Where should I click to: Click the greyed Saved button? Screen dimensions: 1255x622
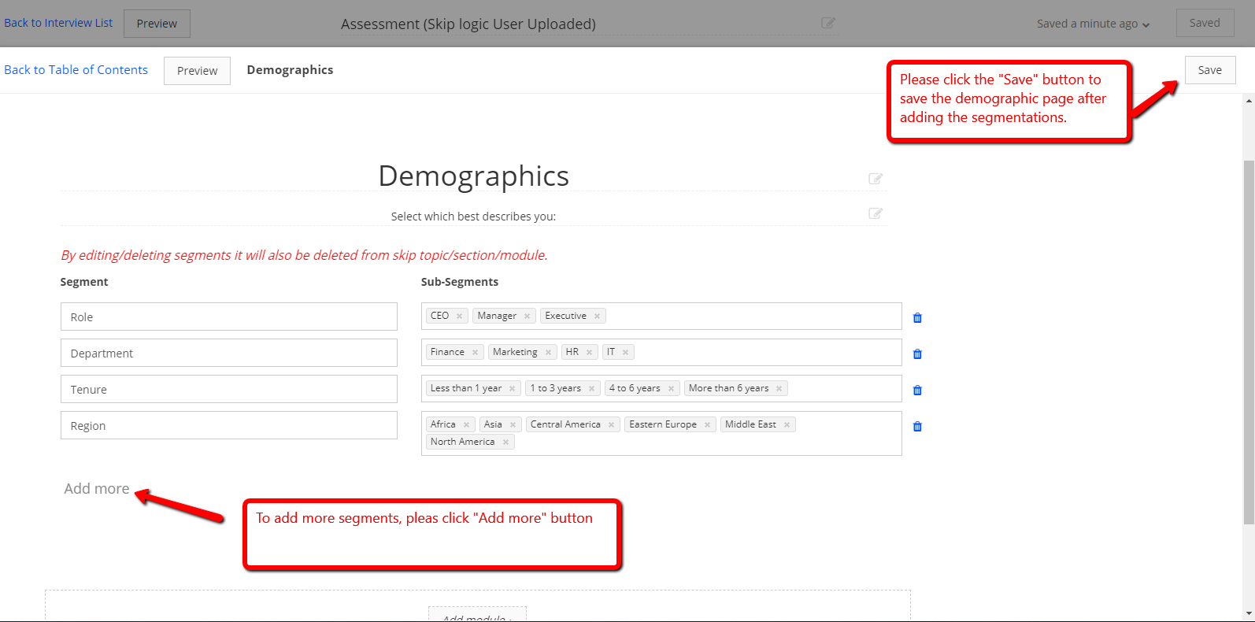click(1205, 23)
